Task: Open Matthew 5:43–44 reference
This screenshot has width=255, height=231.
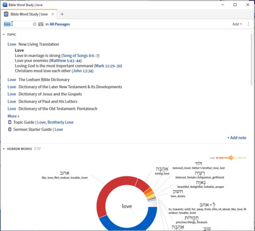Action: coord(65,61)
